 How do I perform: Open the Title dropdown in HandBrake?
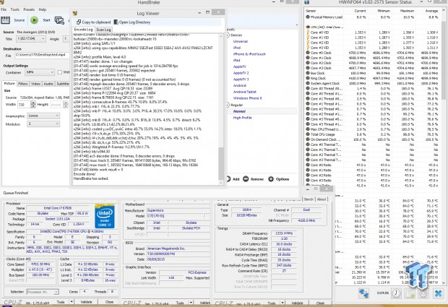pyautogui.click(x=31, y=38)
